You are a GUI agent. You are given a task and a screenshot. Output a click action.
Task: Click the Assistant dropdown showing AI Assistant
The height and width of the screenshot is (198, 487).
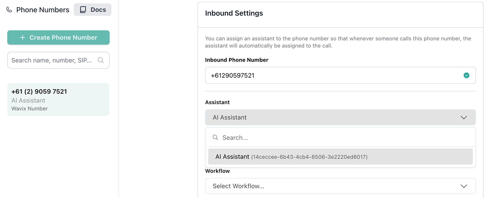[335, 118]
